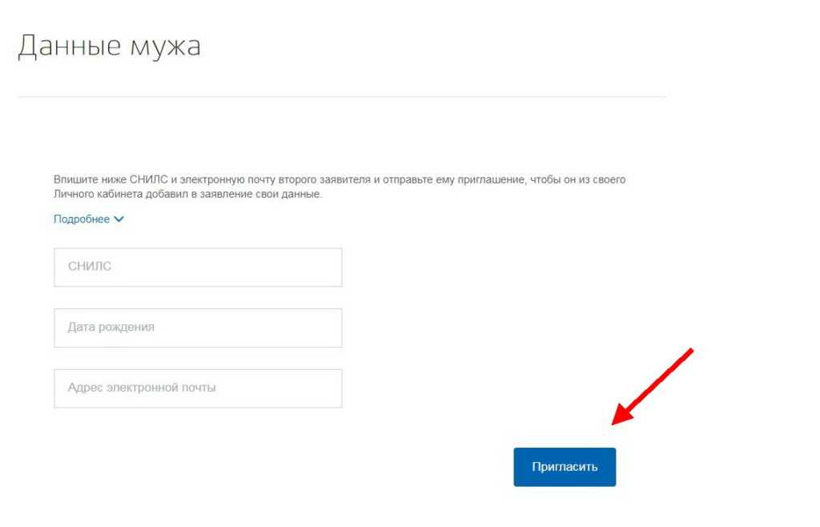Expand details via chevron beside Подробнее

pos(119,219)
